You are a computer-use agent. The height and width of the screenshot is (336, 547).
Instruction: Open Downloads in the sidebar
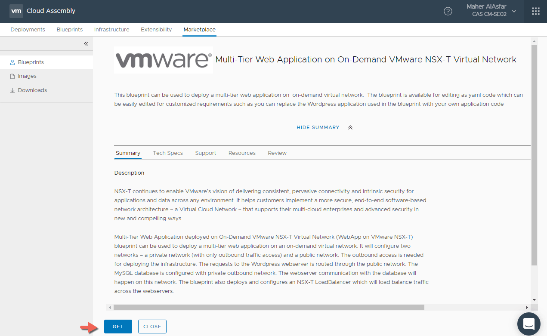click(32, 90)
